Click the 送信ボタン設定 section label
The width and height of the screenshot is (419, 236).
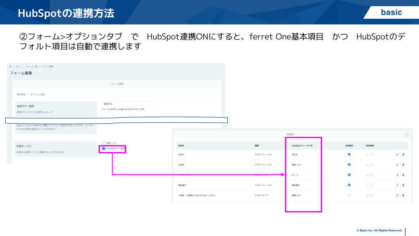click(x=25, y=106)
